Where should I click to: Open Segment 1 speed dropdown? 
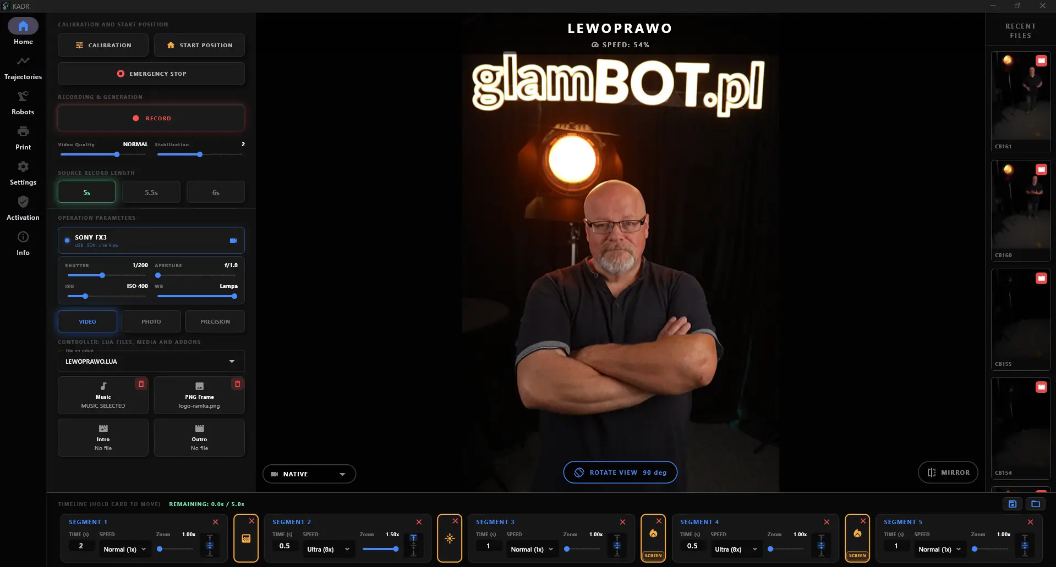125,549
